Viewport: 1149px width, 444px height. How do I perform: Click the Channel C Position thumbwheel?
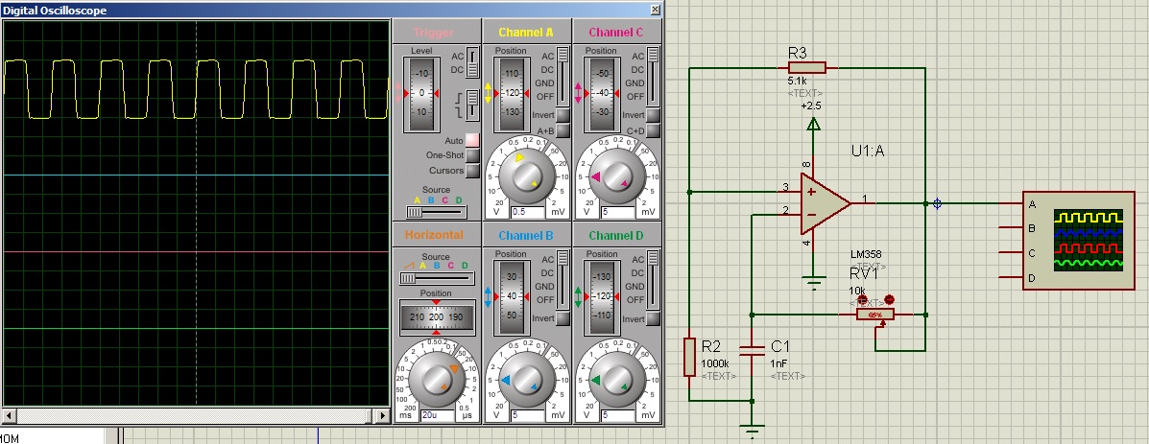601,94
